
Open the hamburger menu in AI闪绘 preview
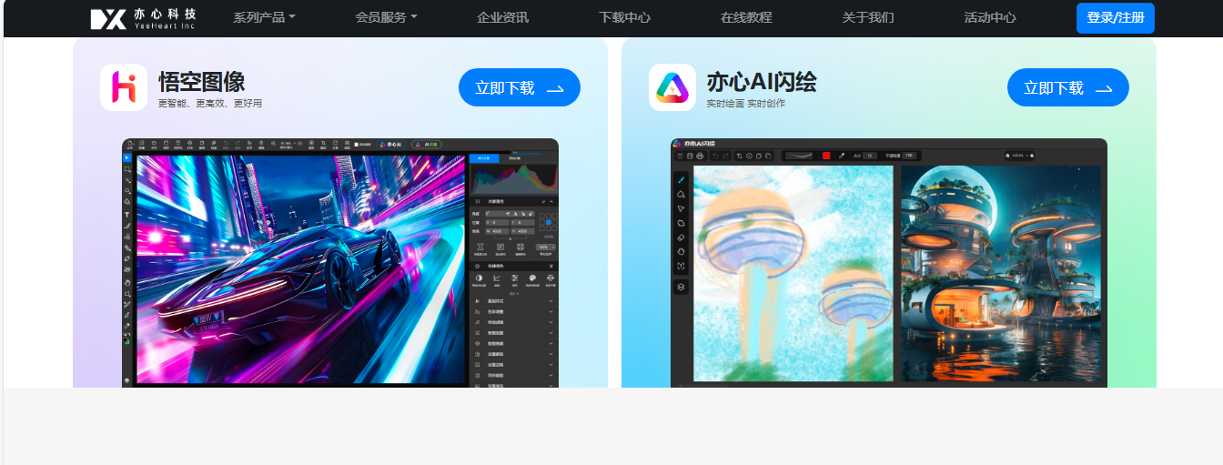pos(680,156)
